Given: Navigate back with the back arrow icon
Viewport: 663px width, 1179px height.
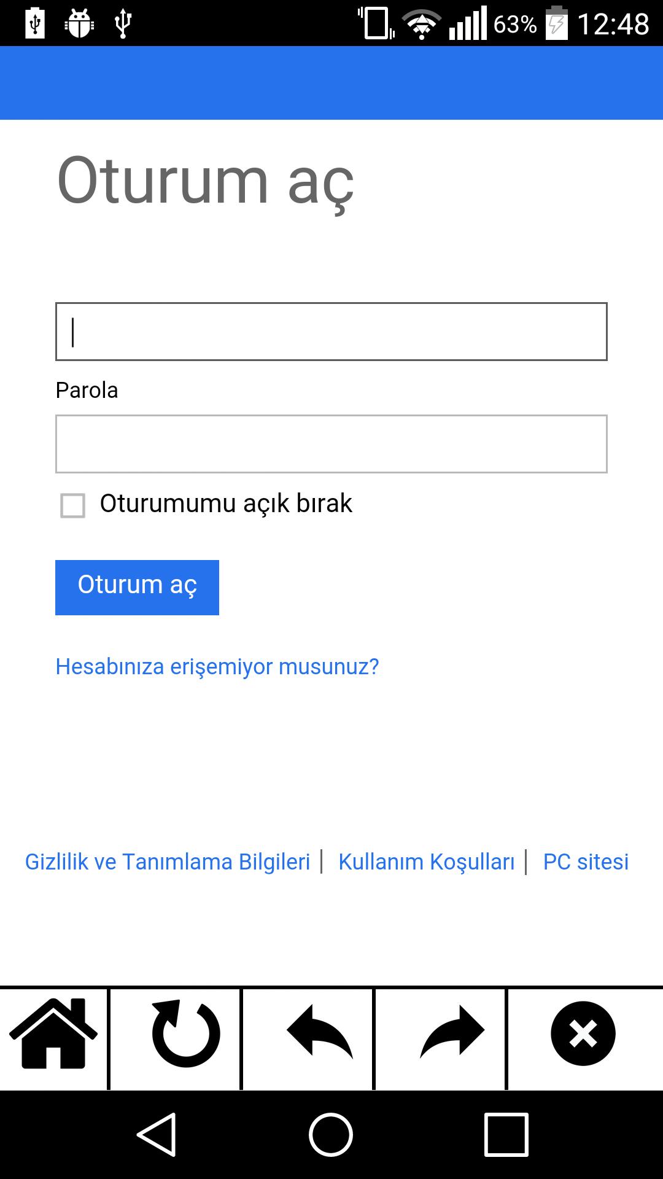Looking at the screenshot, I should click(317, 1033).
